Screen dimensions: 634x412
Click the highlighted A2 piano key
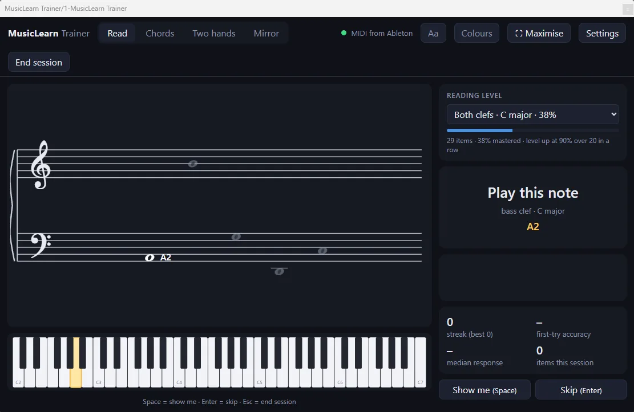pos(75,378)
